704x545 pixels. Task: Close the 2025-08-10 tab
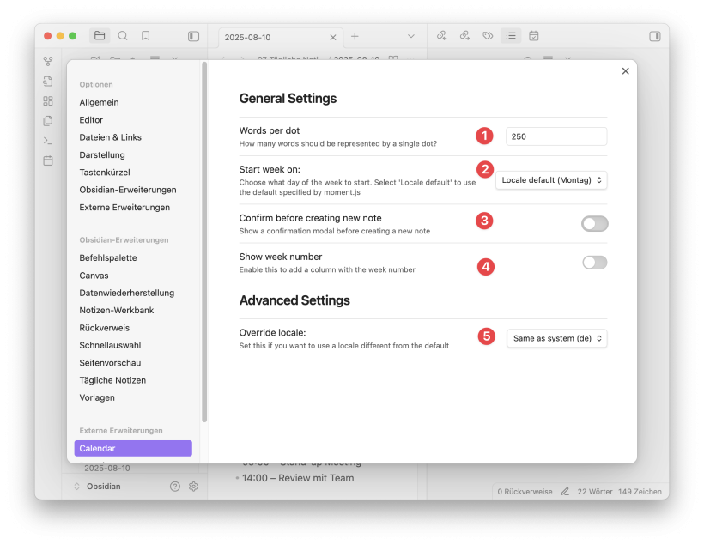point(333,38)
